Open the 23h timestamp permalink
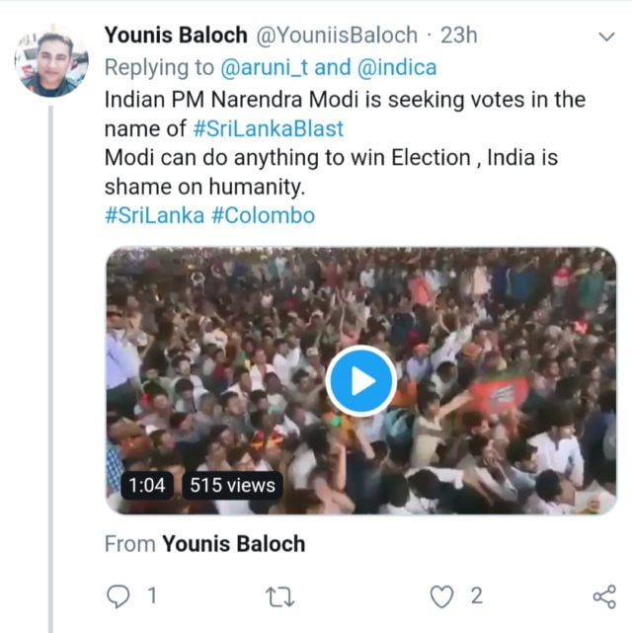632x633 pixels. (460, 36)
